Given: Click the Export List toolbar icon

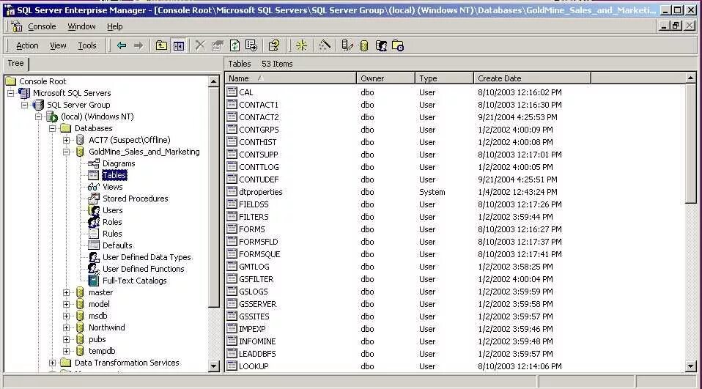Looking at the screenshot, I should point(251,45).
